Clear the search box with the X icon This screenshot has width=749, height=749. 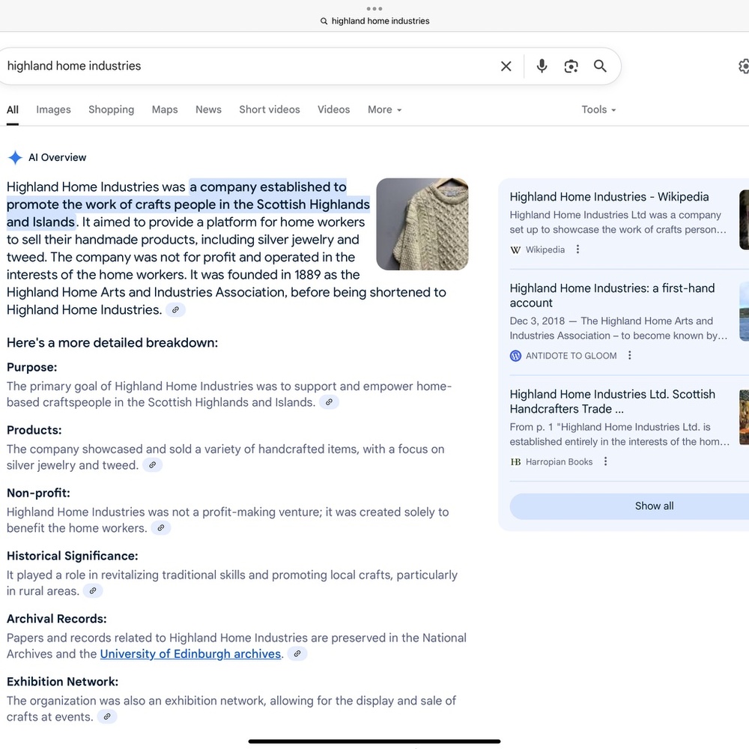pos(506,66)
